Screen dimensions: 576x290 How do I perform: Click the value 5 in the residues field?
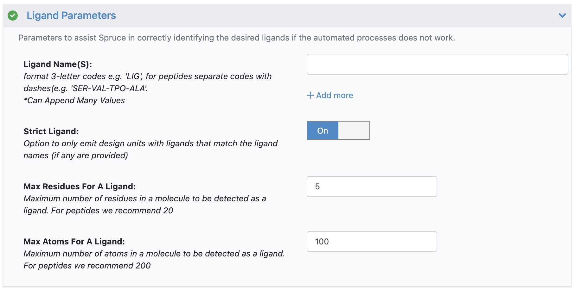pos(317,186)
